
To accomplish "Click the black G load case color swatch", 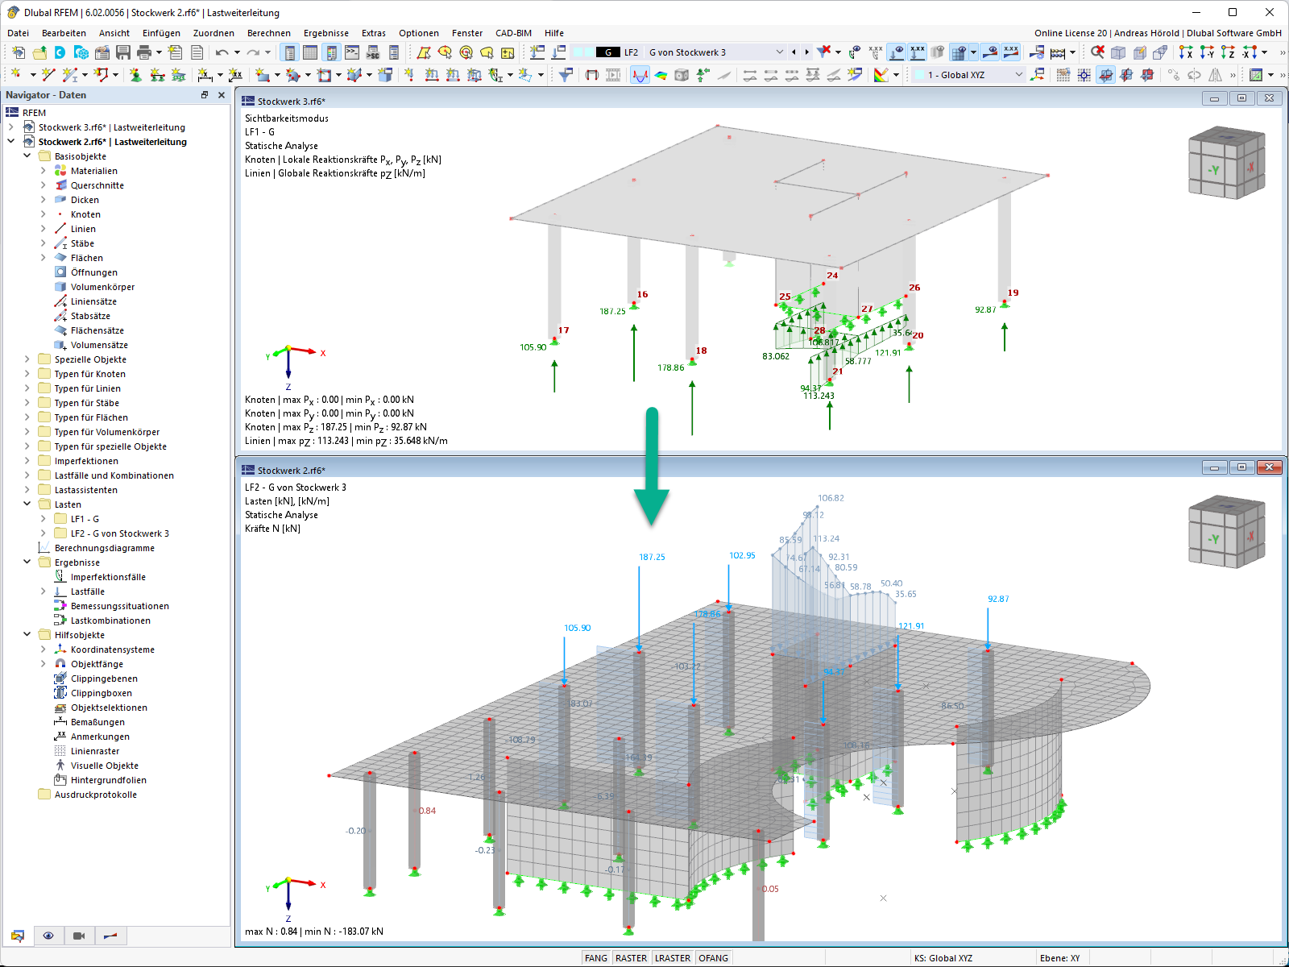I will pos(608,52).
